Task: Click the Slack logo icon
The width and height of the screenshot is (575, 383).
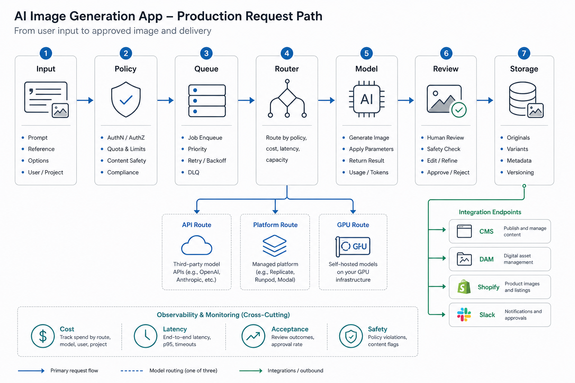Action: 464,315
